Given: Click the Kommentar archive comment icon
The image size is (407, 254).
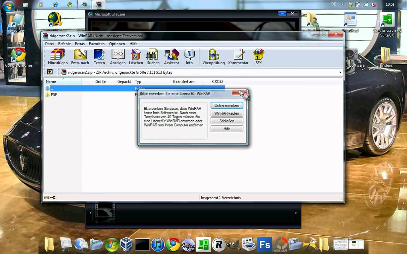Looking at the screenshot, I should coord(238,57).
